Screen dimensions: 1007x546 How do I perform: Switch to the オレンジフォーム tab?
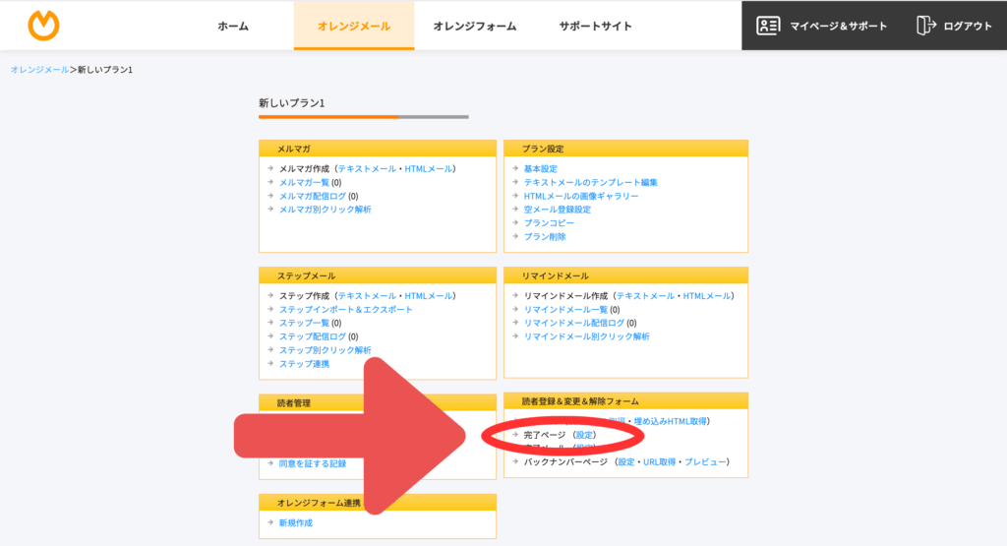pos(475,27)
